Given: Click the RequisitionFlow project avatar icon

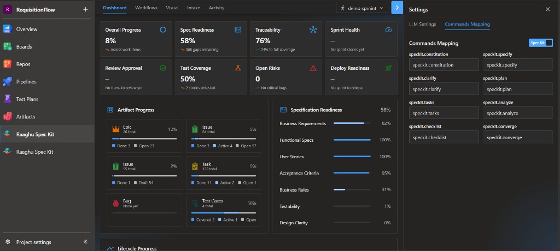Looking at the screenshot, I should [x=8, y=10].
